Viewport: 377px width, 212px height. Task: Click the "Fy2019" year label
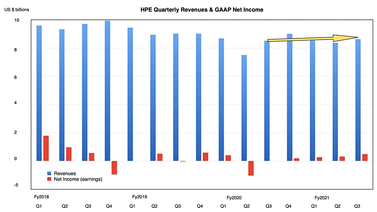click(x=139, y=197)
